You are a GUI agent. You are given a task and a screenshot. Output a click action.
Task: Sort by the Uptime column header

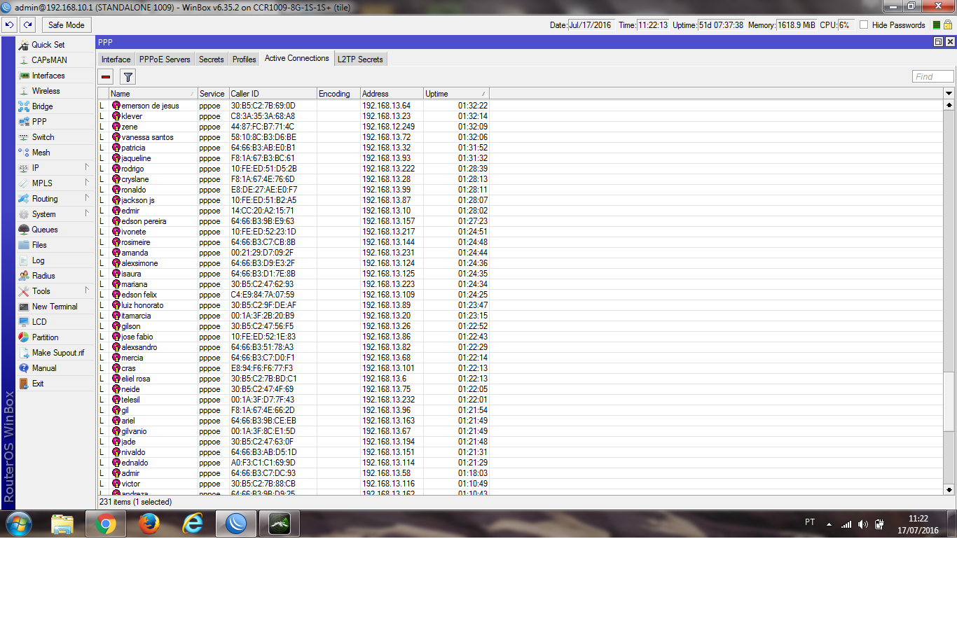tap(456, 93)
